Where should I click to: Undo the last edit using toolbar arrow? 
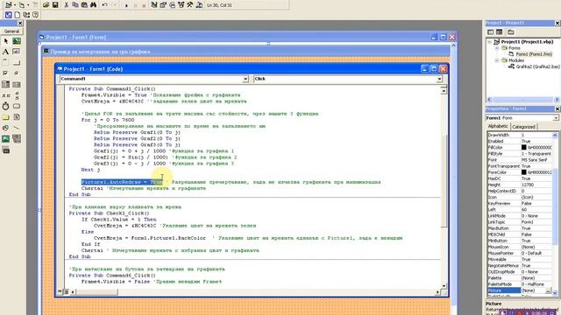(x=104, y=5)
